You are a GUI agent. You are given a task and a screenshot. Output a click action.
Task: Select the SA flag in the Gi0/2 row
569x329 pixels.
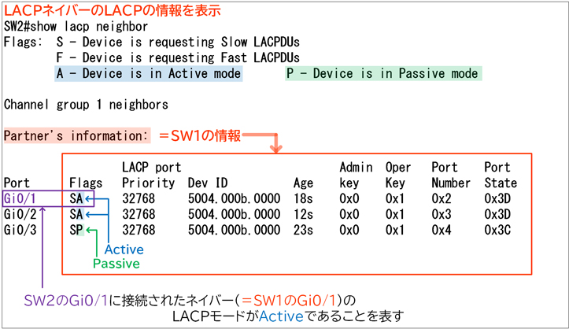(x=76, y=214)
